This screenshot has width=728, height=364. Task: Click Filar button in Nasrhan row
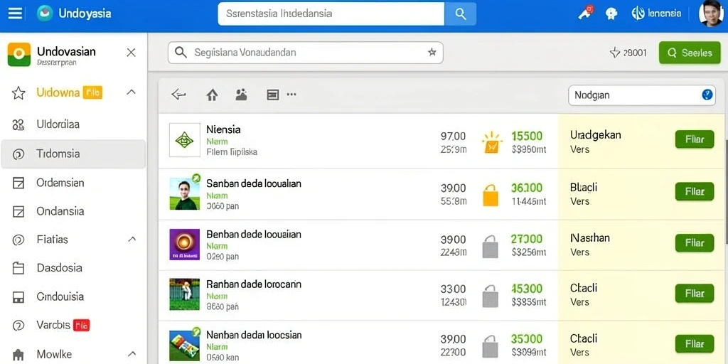pyautogui.click(x=694, y=243)
